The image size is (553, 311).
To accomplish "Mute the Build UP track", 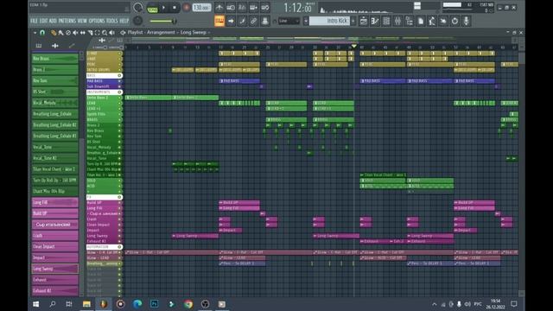I will 119,203.
